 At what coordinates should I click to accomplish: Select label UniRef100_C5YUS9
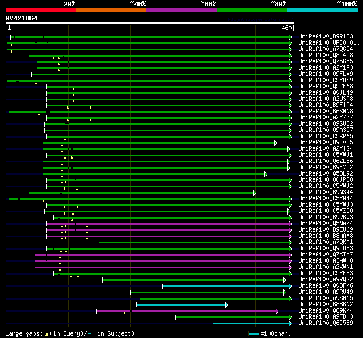coord(326,80)
